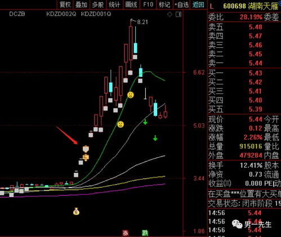The width and height of the screenshot is (281, 237).
Task: Click the diamond icon above the chart
Action: tap(170, 14)
